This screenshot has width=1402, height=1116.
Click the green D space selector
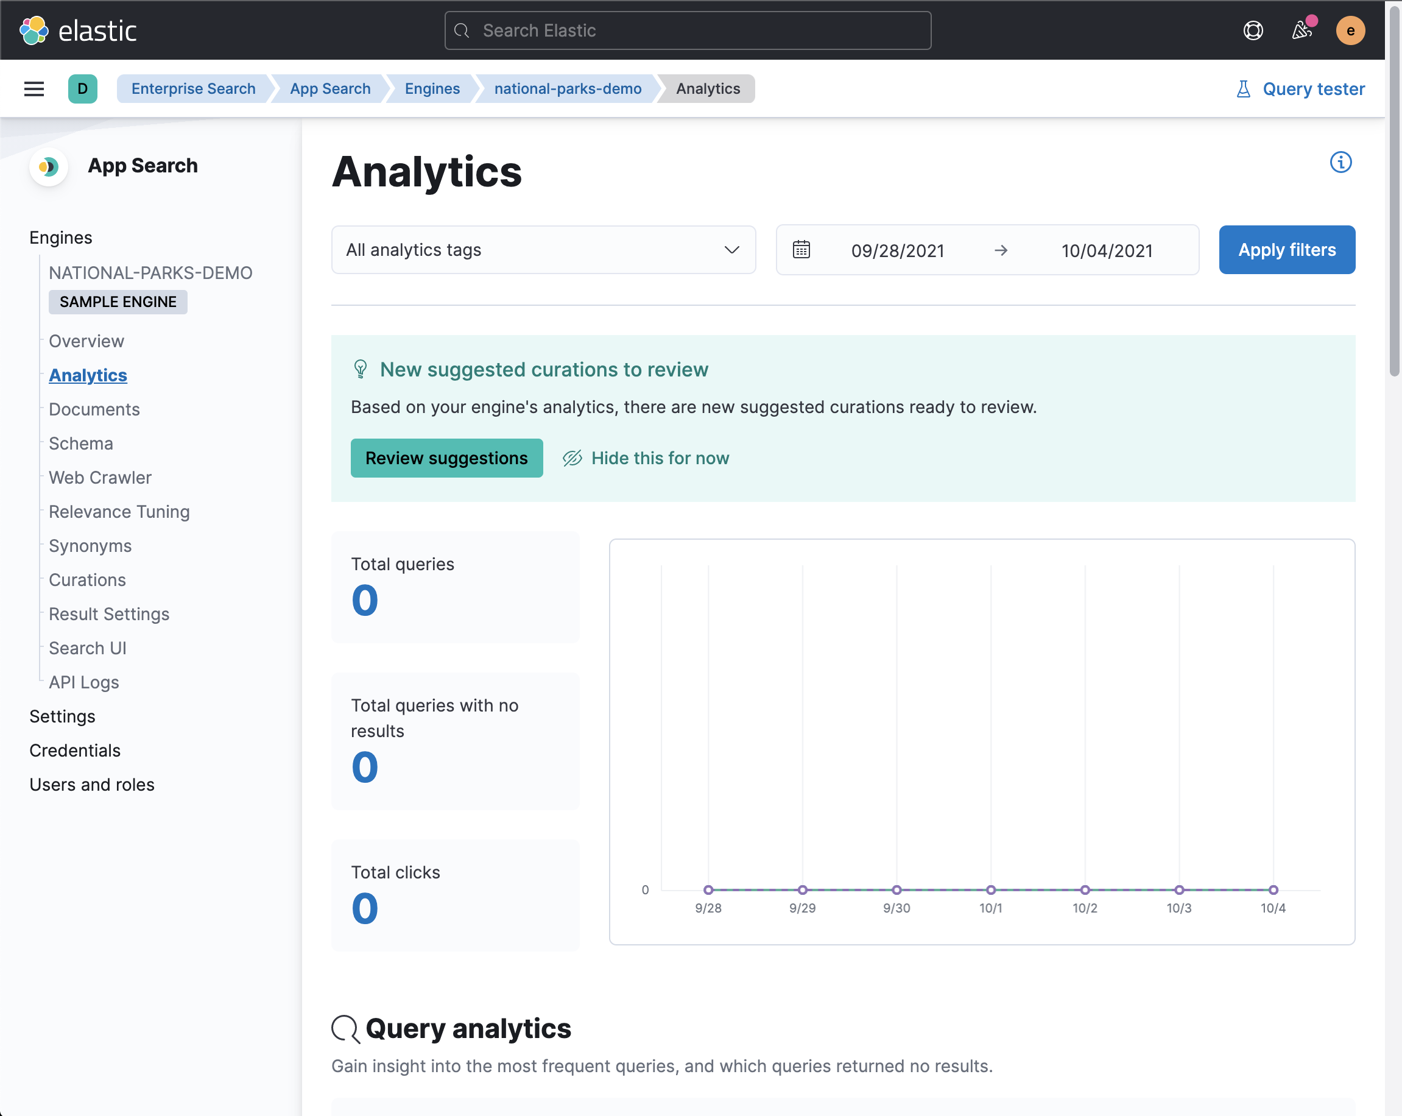pyautogui.click(x=83, y=88)
